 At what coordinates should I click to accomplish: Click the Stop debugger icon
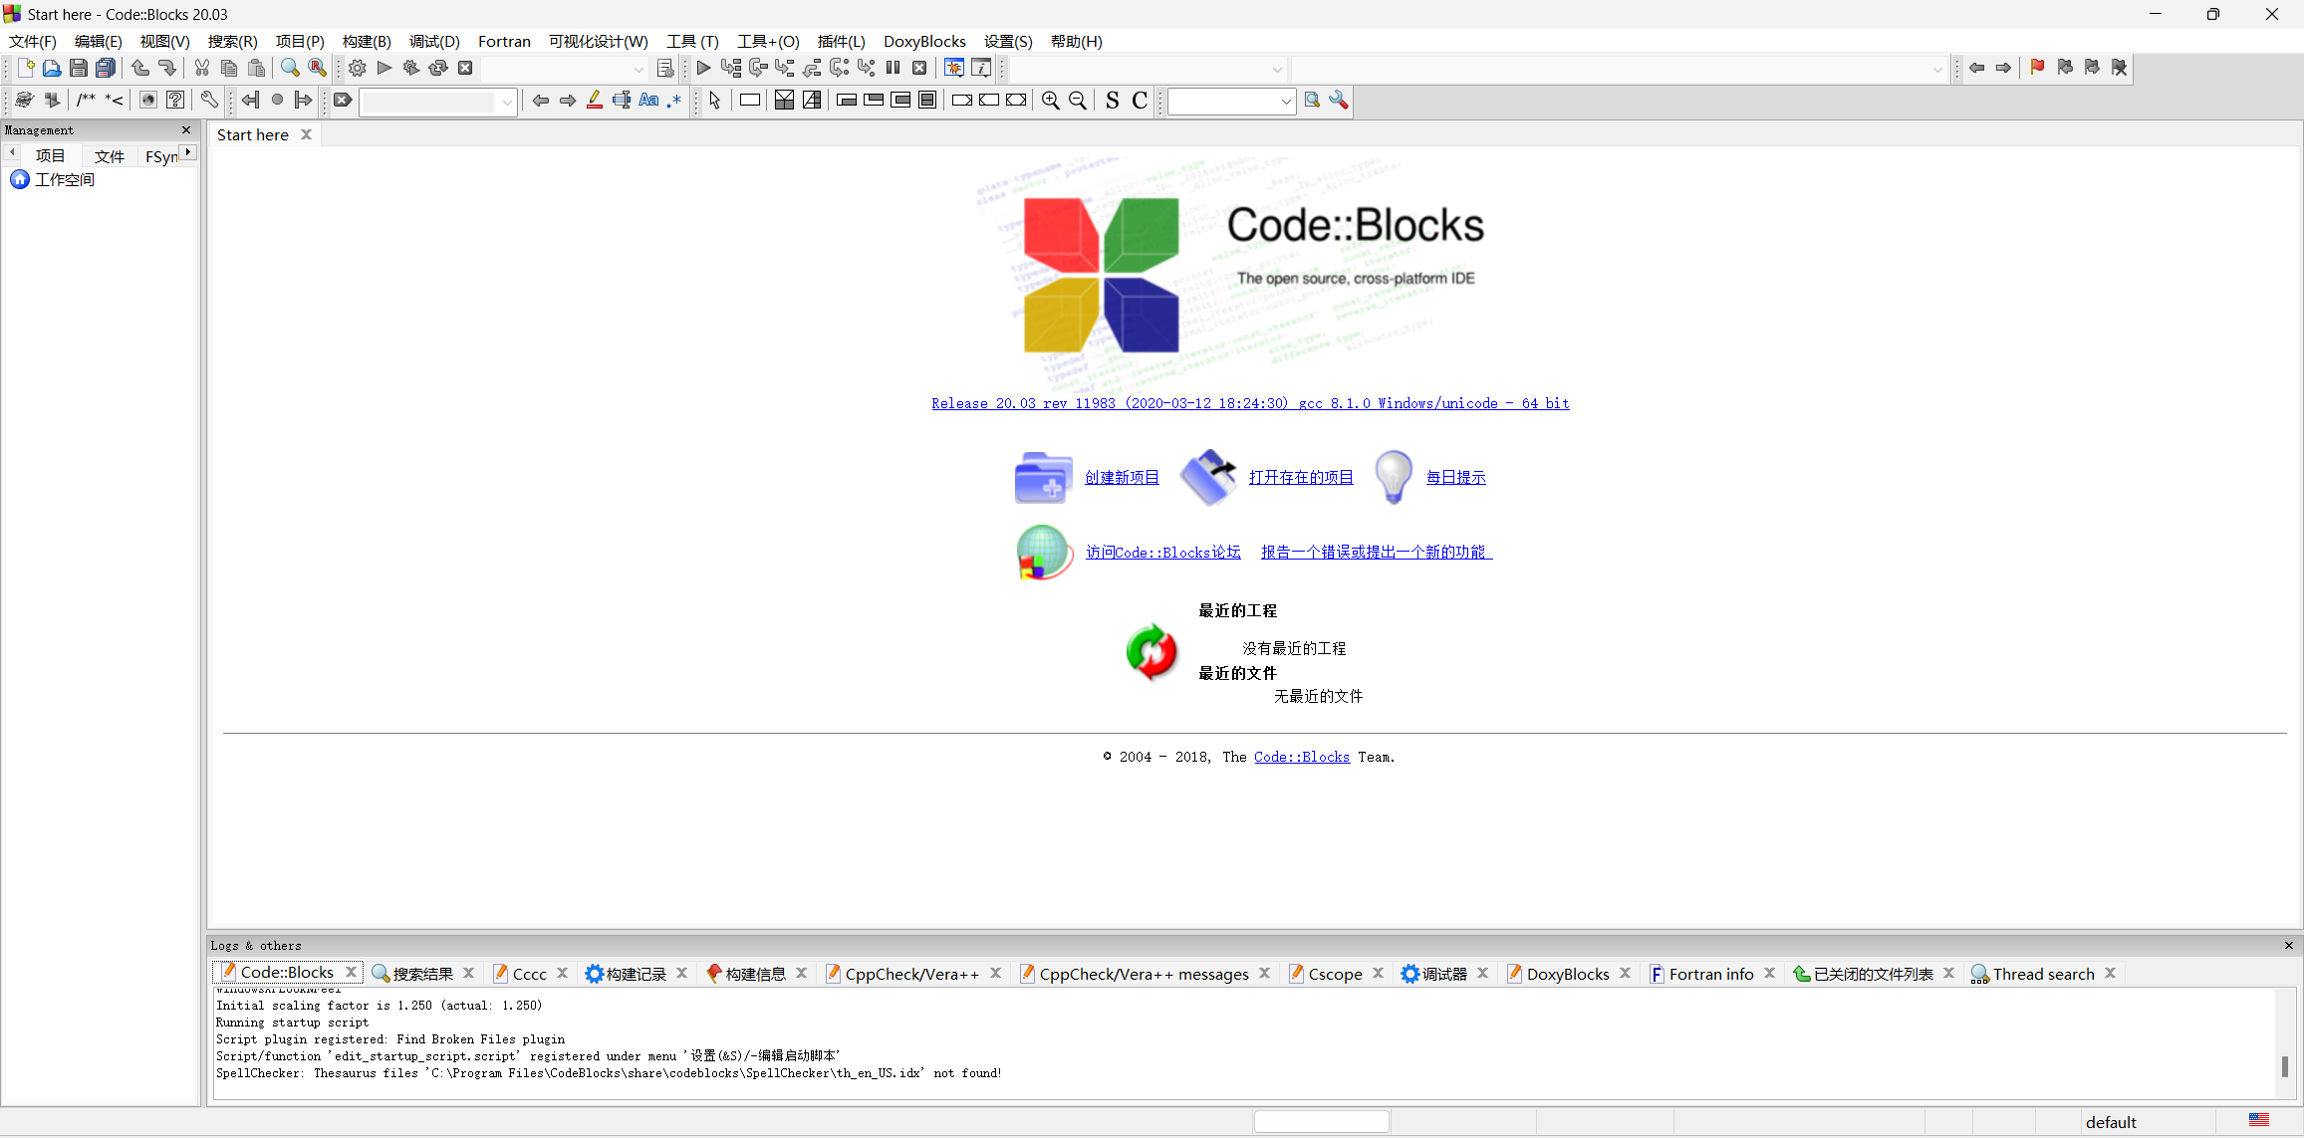pyautogui.click(x=920, y=68)
